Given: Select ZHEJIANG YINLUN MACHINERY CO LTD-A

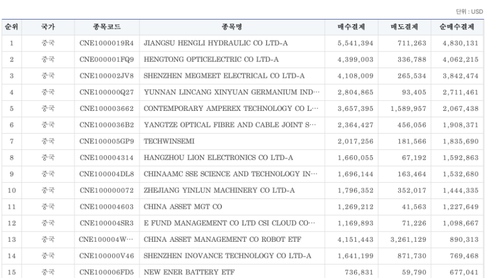Looking at the screenshot, I should click(219, 190).
